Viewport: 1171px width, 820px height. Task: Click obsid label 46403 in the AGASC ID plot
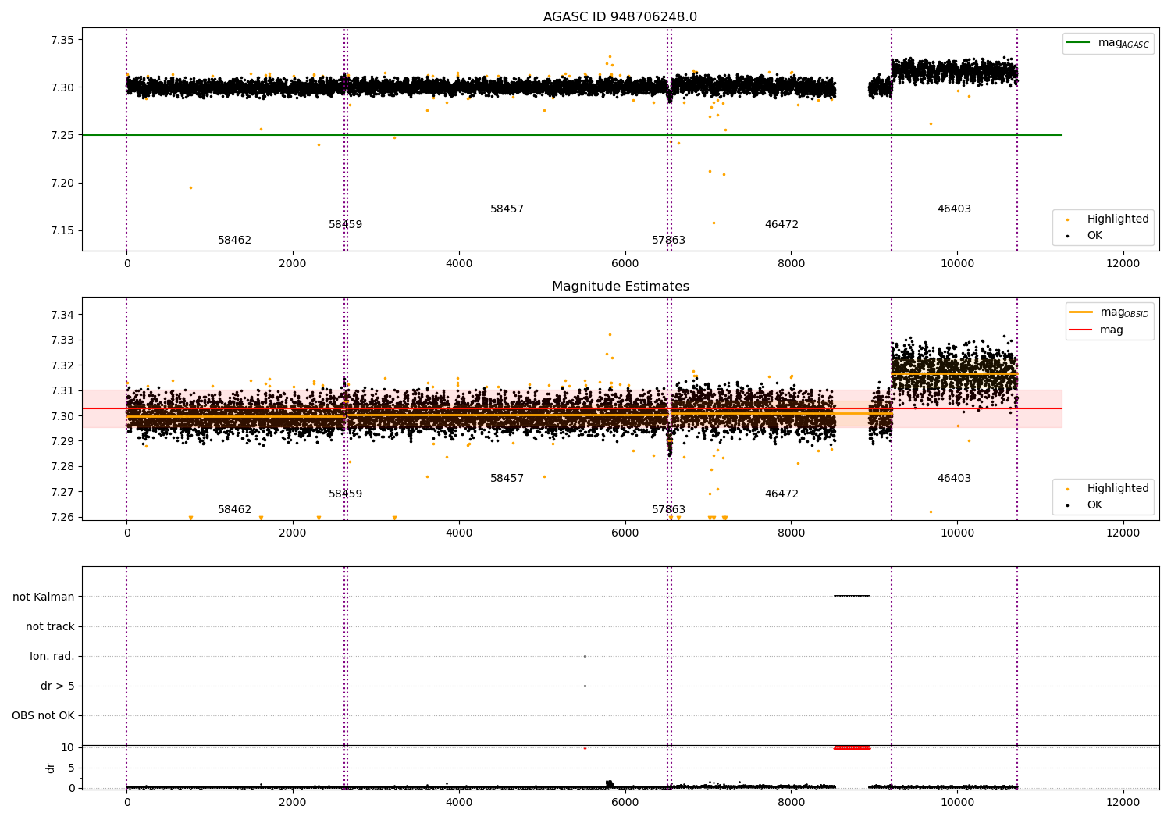954,209
